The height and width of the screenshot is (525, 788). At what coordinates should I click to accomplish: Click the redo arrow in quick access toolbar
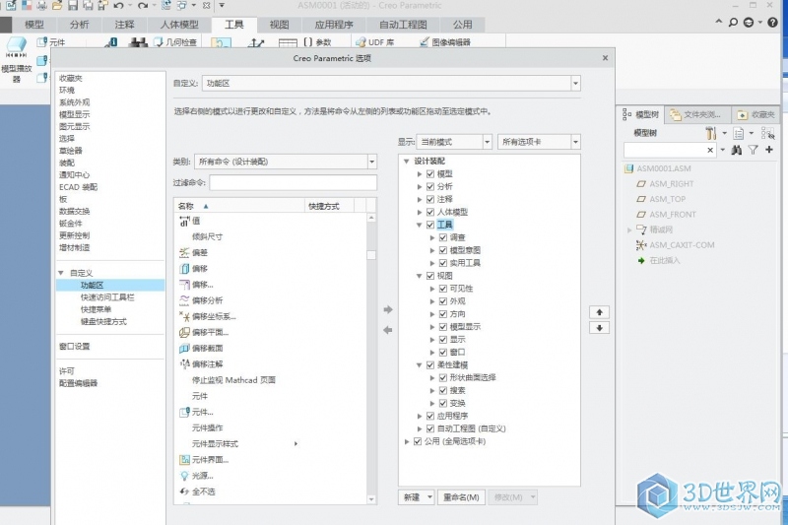coord(143,6)
